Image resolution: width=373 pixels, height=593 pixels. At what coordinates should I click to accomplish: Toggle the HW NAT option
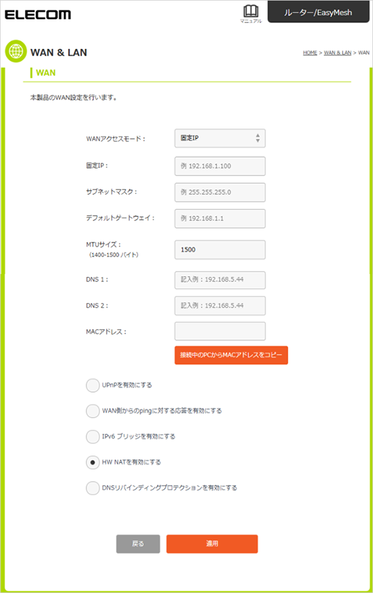click(x=93, y=462)
